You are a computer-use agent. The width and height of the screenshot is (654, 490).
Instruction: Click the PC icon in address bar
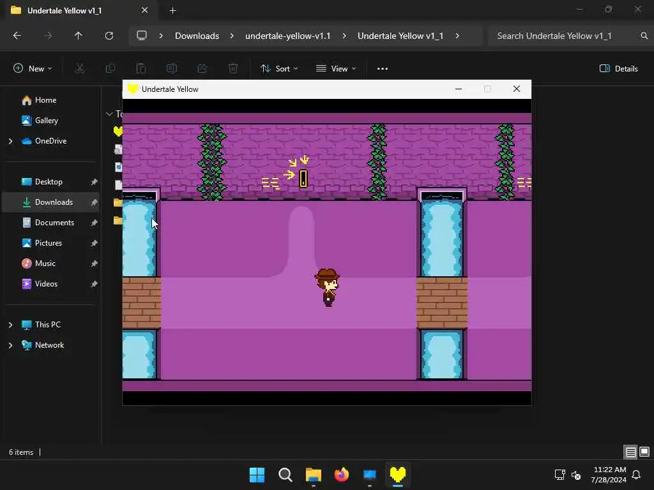tap(142, 36)
